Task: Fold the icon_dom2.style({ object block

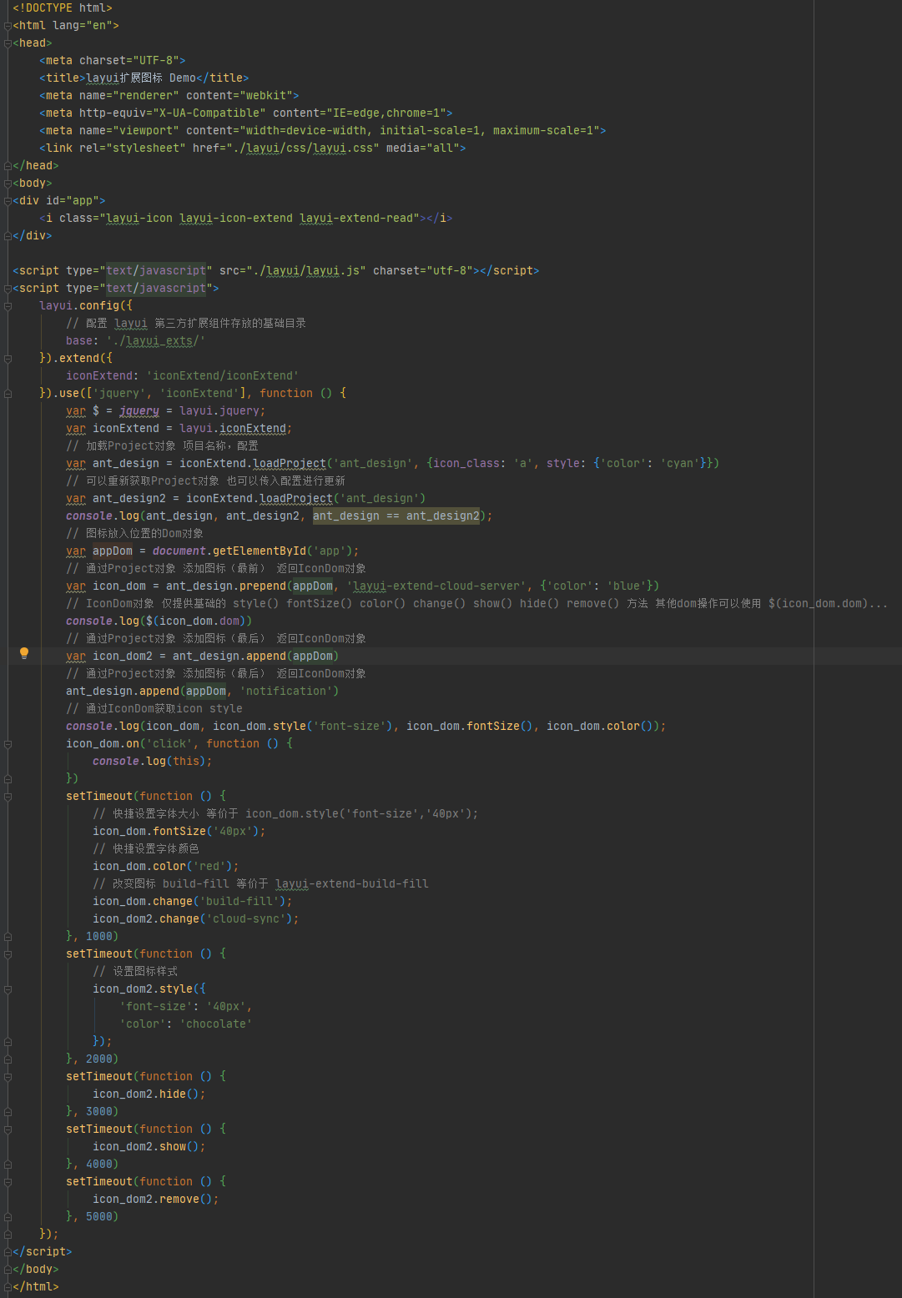Action: coord(8,989)
